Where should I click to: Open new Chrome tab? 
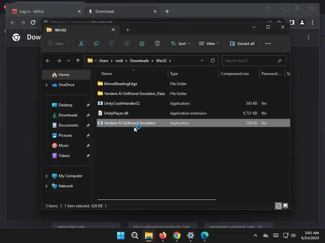coord(167,11)
